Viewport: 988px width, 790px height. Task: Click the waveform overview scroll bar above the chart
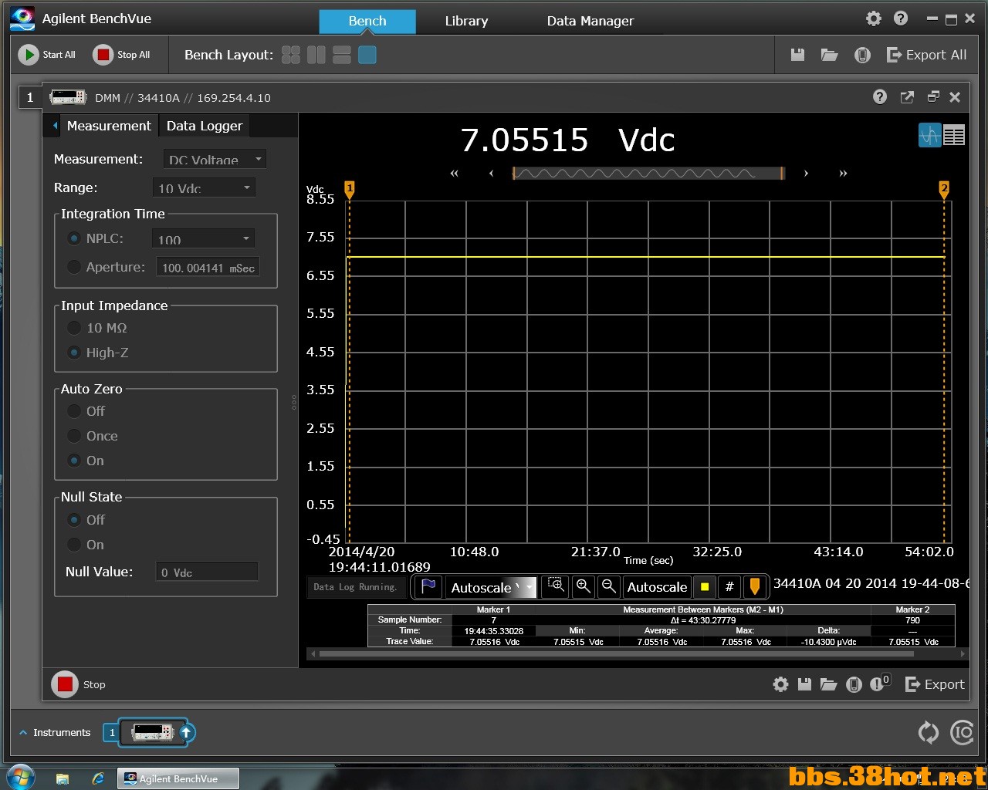pos(648,173)
